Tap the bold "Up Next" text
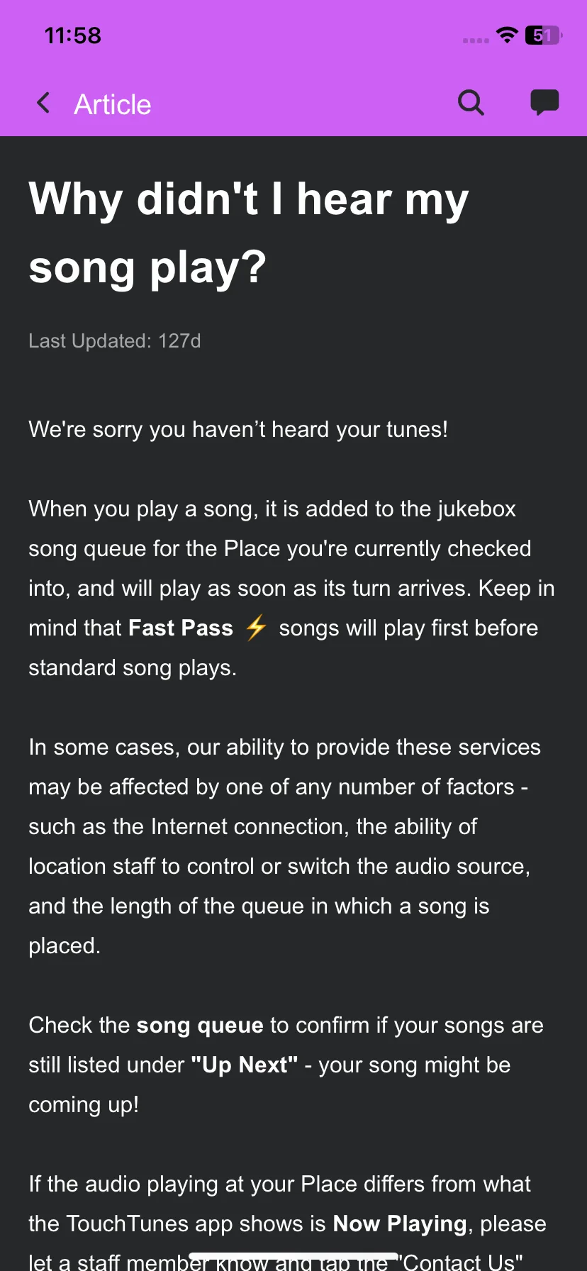587x1271 pixels. pyautogui.click(x=245, y=1065)
